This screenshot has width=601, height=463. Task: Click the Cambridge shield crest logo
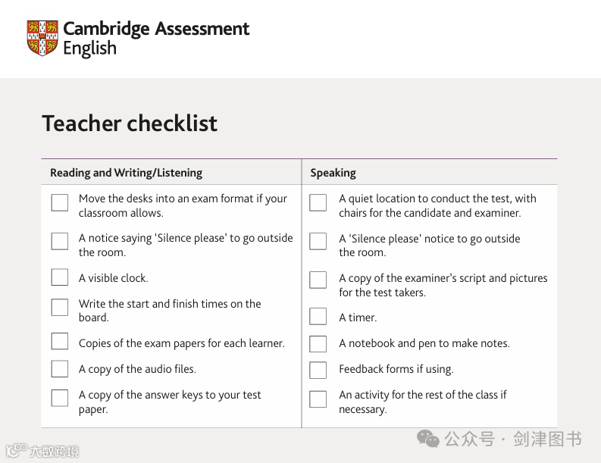click(42, 37)
